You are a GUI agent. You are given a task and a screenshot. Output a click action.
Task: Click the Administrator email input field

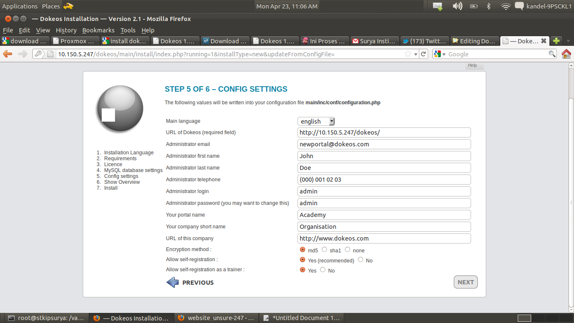[x=384, y=144]
